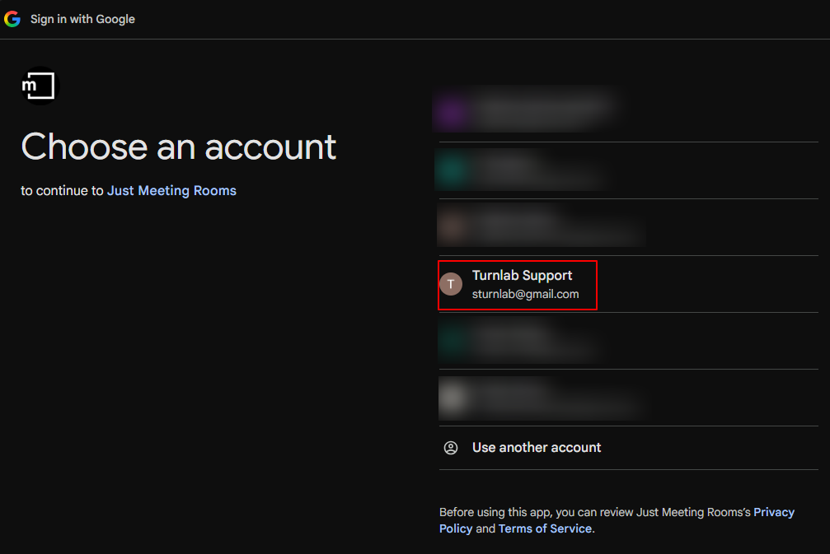Click the Just Meeting Rooms app logo
830x554 pixels.
(40, 86)
